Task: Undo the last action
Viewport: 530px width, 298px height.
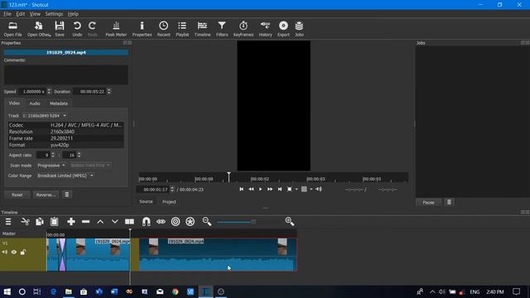Action: point(77,29)
